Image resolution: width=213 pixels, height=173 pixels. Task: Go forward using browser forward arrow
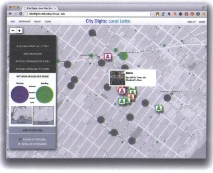coord(15,14)
